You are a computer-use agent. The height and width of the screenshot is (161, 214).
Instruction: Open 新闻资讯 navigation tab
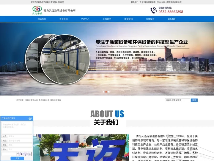click(128, 19)
